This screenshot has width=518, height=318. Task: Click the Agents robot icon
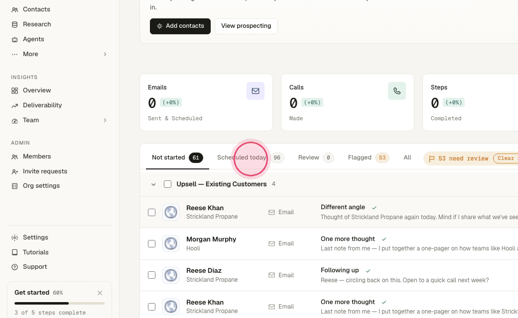(x=14, y=39)
